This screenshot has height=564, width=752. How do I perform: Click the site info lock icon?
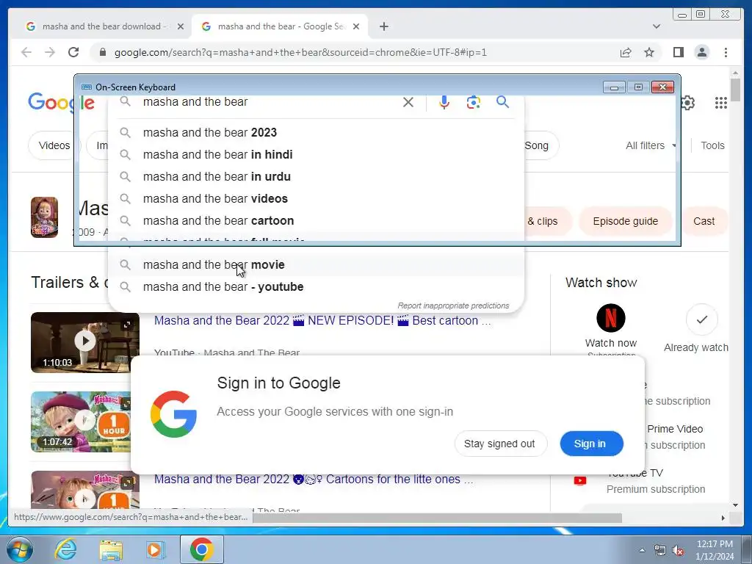[103, 52]
